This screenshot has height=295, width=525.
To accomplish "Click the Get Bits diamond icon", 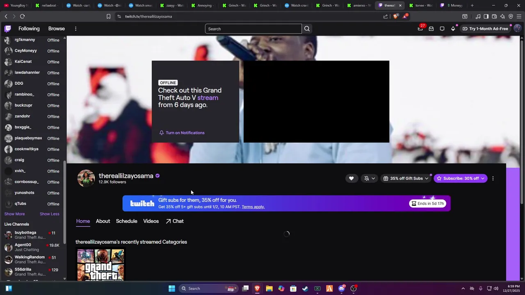I will point(453,29).
